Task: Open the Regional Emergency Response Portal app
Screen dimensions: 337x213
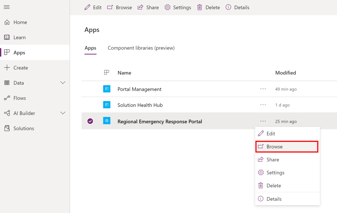Action: coord(160,121)
